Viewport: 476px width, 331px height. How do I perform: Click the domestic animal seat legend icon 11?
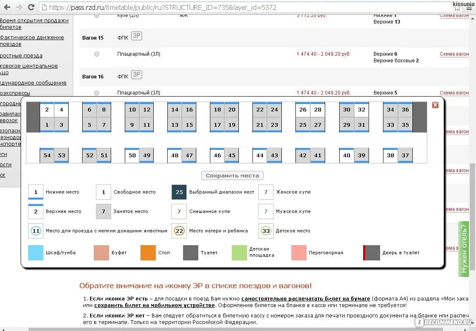[36, 231]
